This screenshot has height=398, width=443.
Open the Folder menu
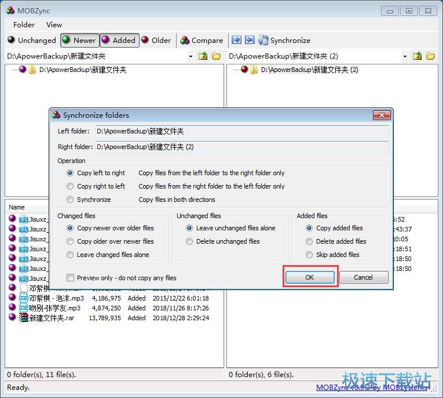coord(24,25)
